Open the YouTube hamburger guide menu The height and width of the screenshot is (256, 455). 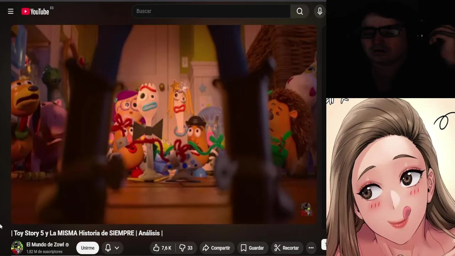(11, 11)
